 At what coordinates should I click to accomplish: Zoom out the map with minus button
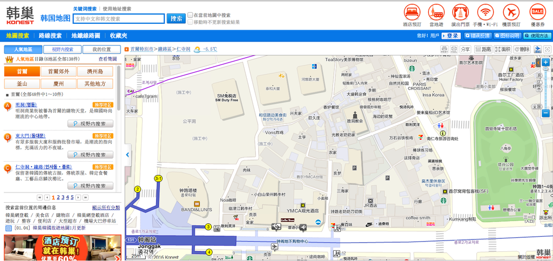tap(545, 113)
